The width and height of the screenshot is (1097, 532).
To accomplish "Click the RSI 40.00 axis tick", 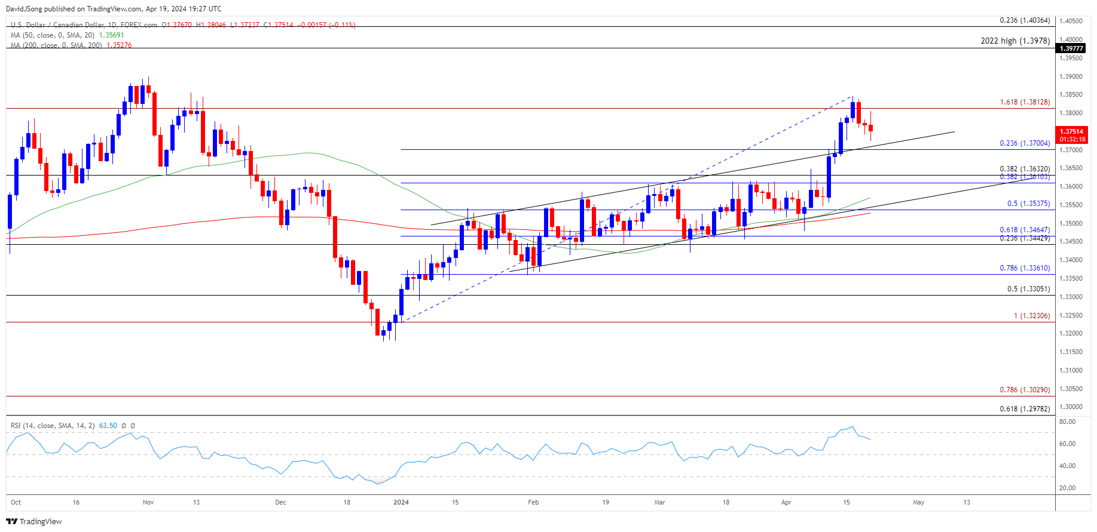I will 1067,466.
